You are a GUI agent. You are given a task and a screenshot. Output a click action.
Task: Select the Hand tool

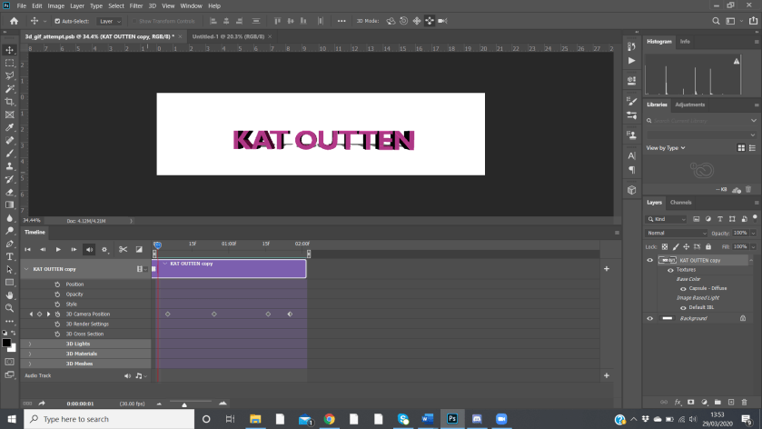pos(10,294)
